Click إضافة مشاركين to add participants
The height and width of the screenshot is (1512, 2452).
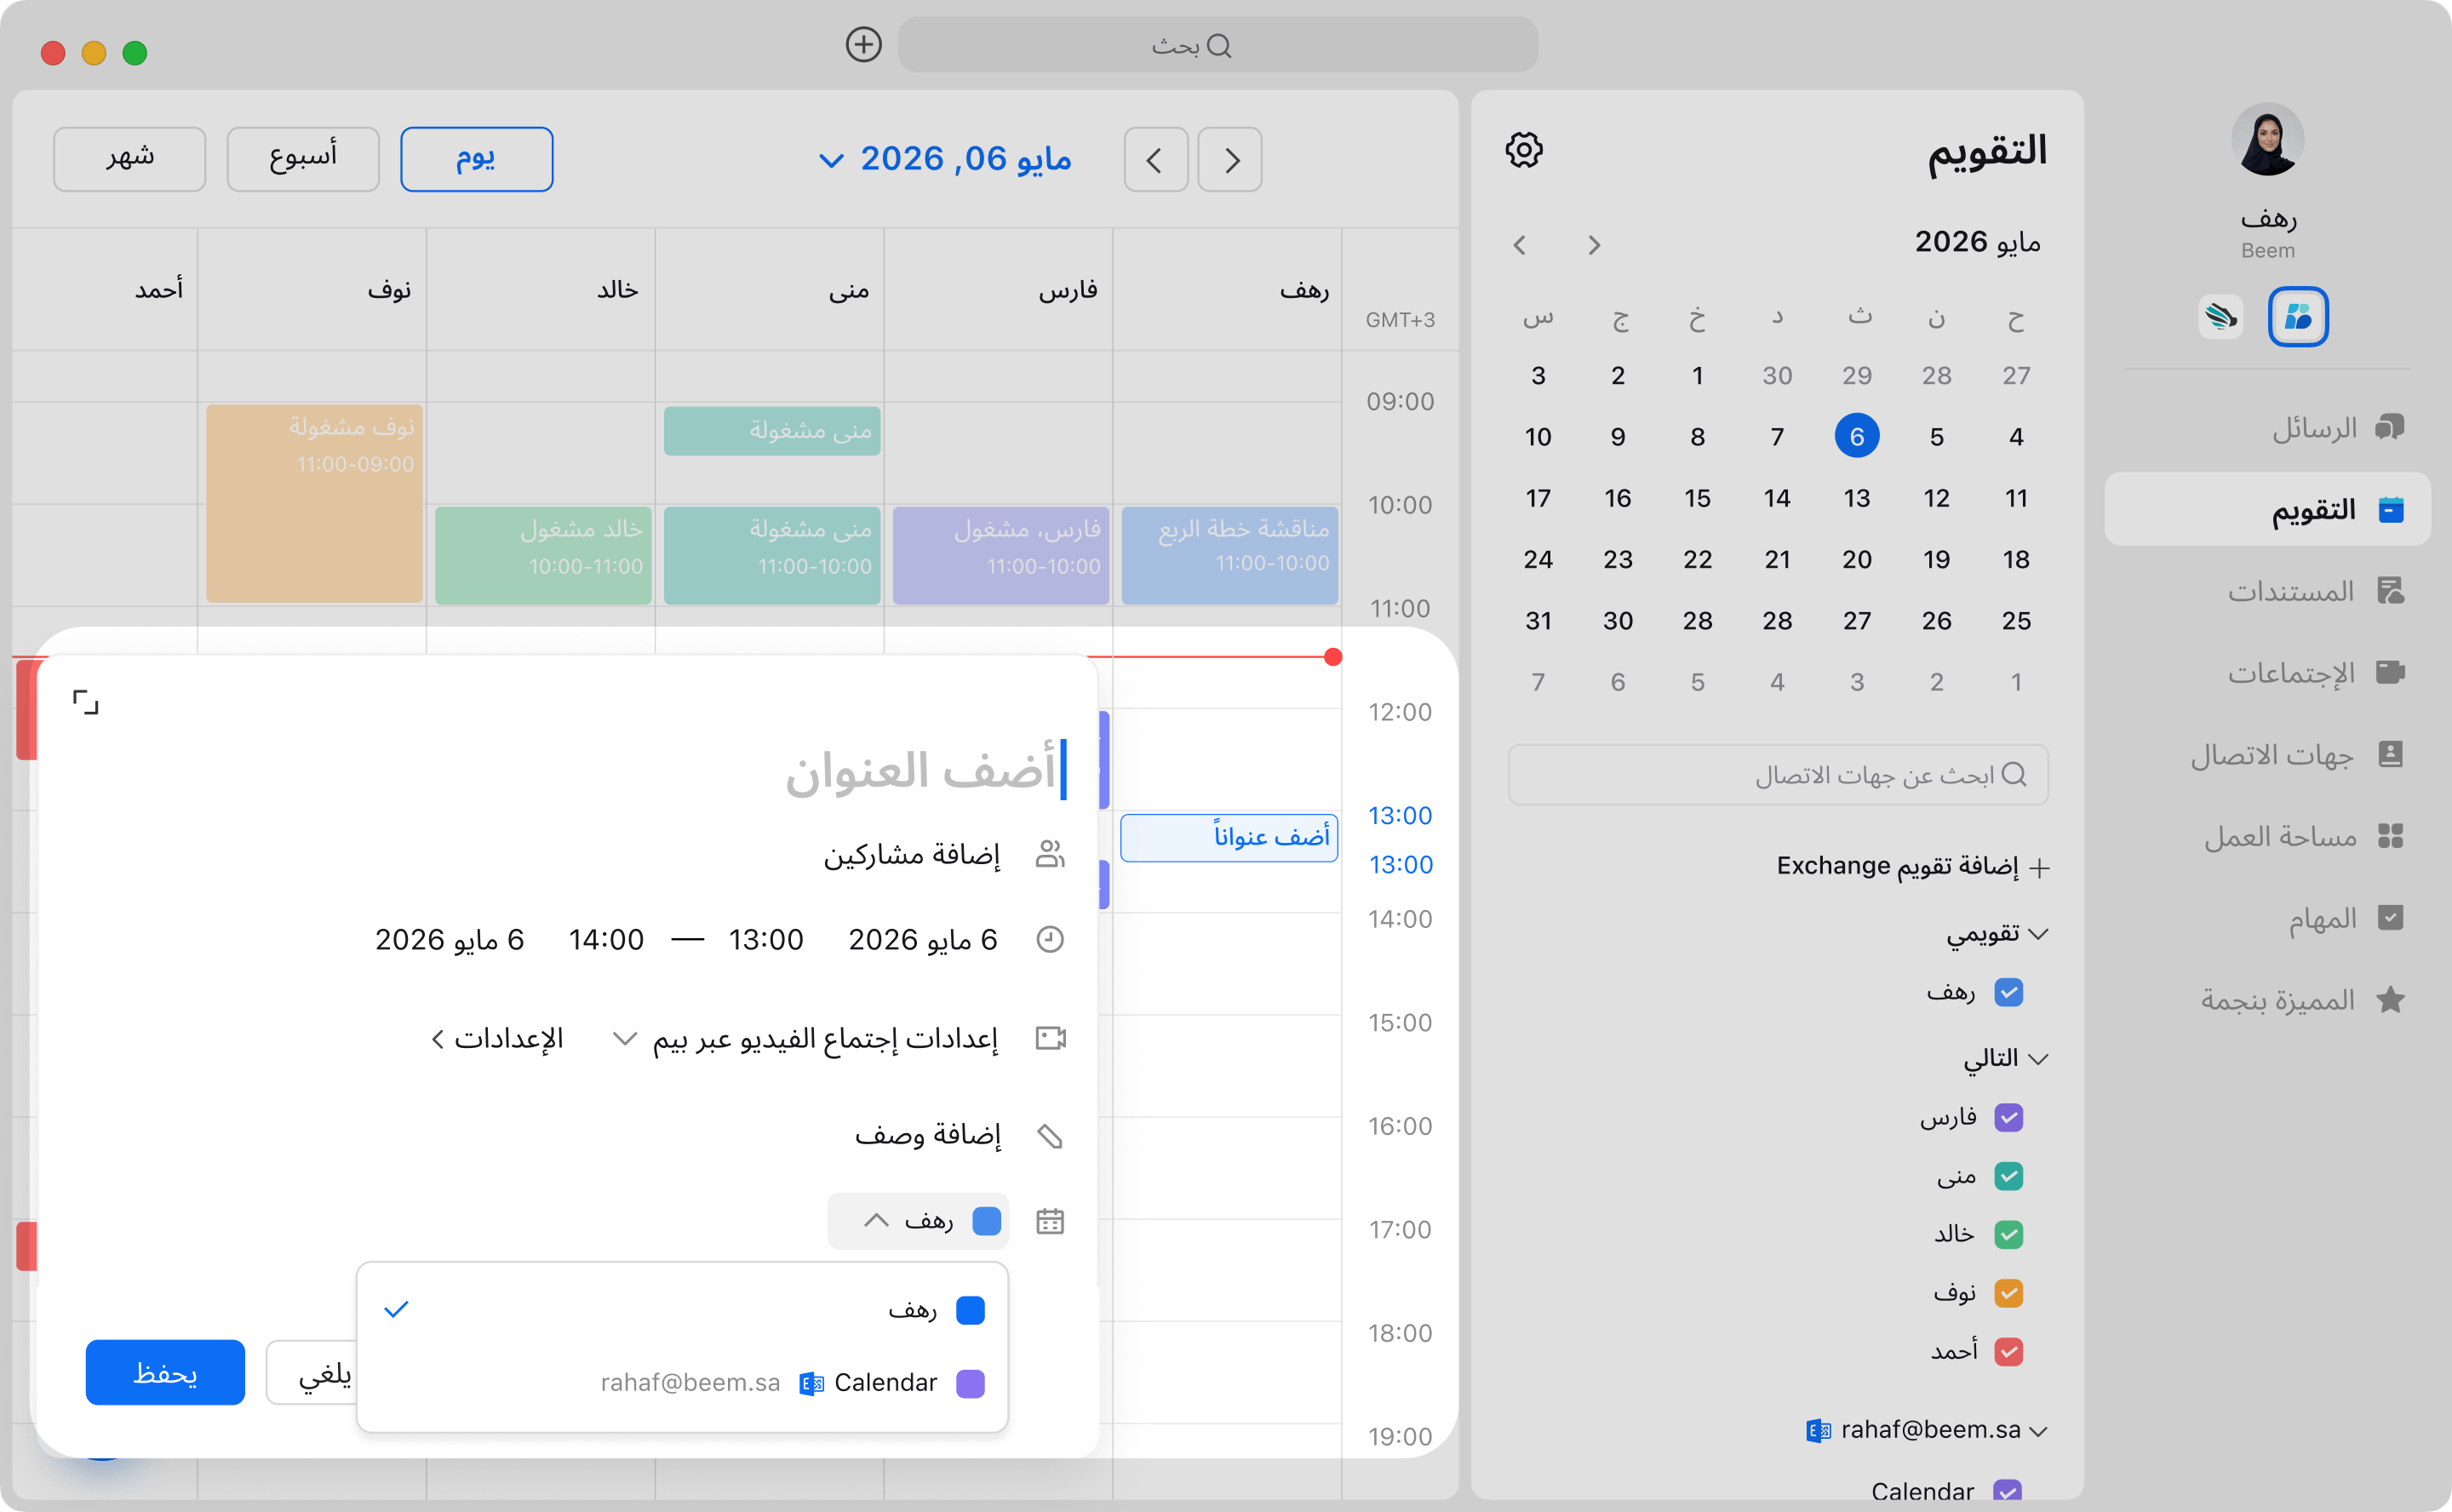pos(911,854)
